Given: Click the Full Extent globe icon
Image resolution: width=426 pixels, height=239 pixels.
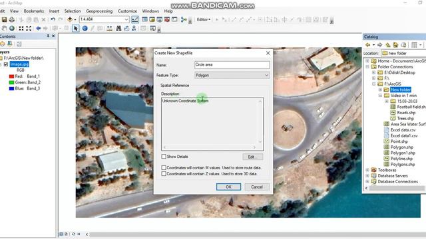Looking at the screenshot, I should pyautogui.click(x=12, y=28).
